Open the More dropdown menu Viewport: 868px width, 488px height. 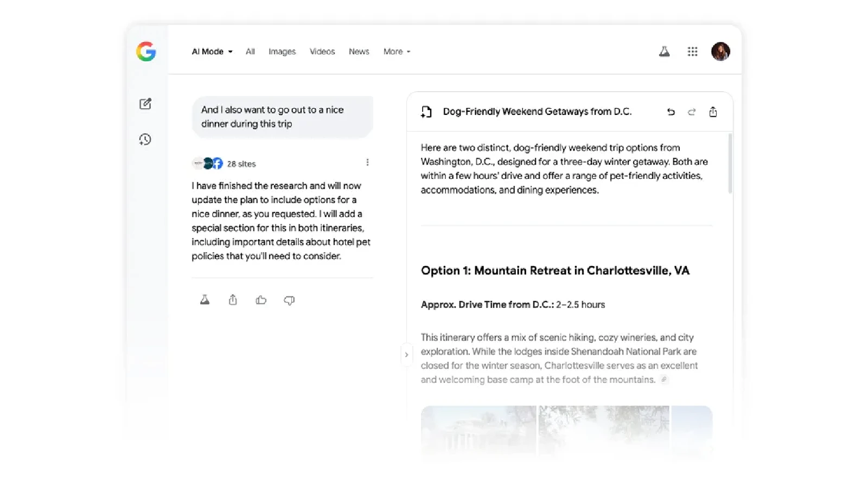pos(397,52)
